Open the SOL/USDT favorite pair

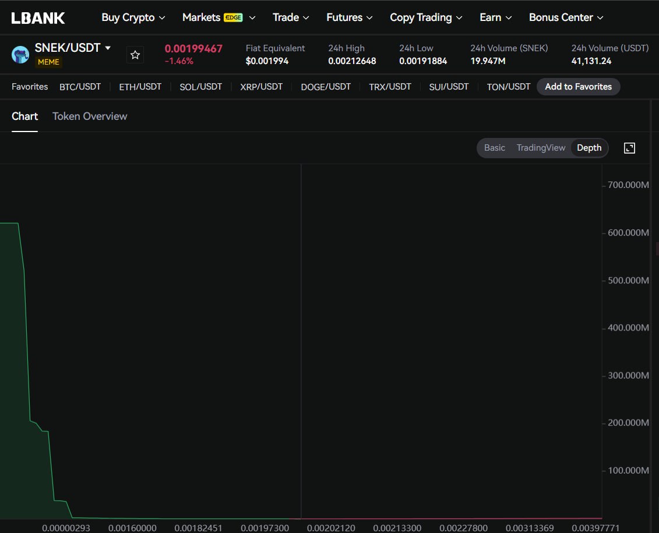(x=200, y=87)
